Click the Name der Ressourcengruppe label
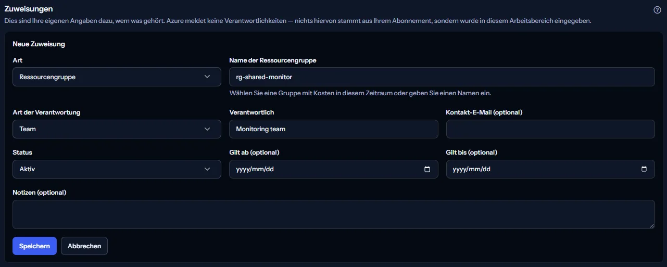The image size is (667, 267). tap(273, 60)
